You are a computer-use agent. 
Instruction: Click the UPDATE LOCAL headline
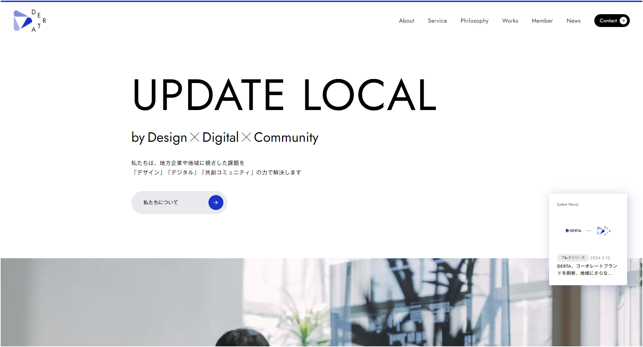coord(284,95)
